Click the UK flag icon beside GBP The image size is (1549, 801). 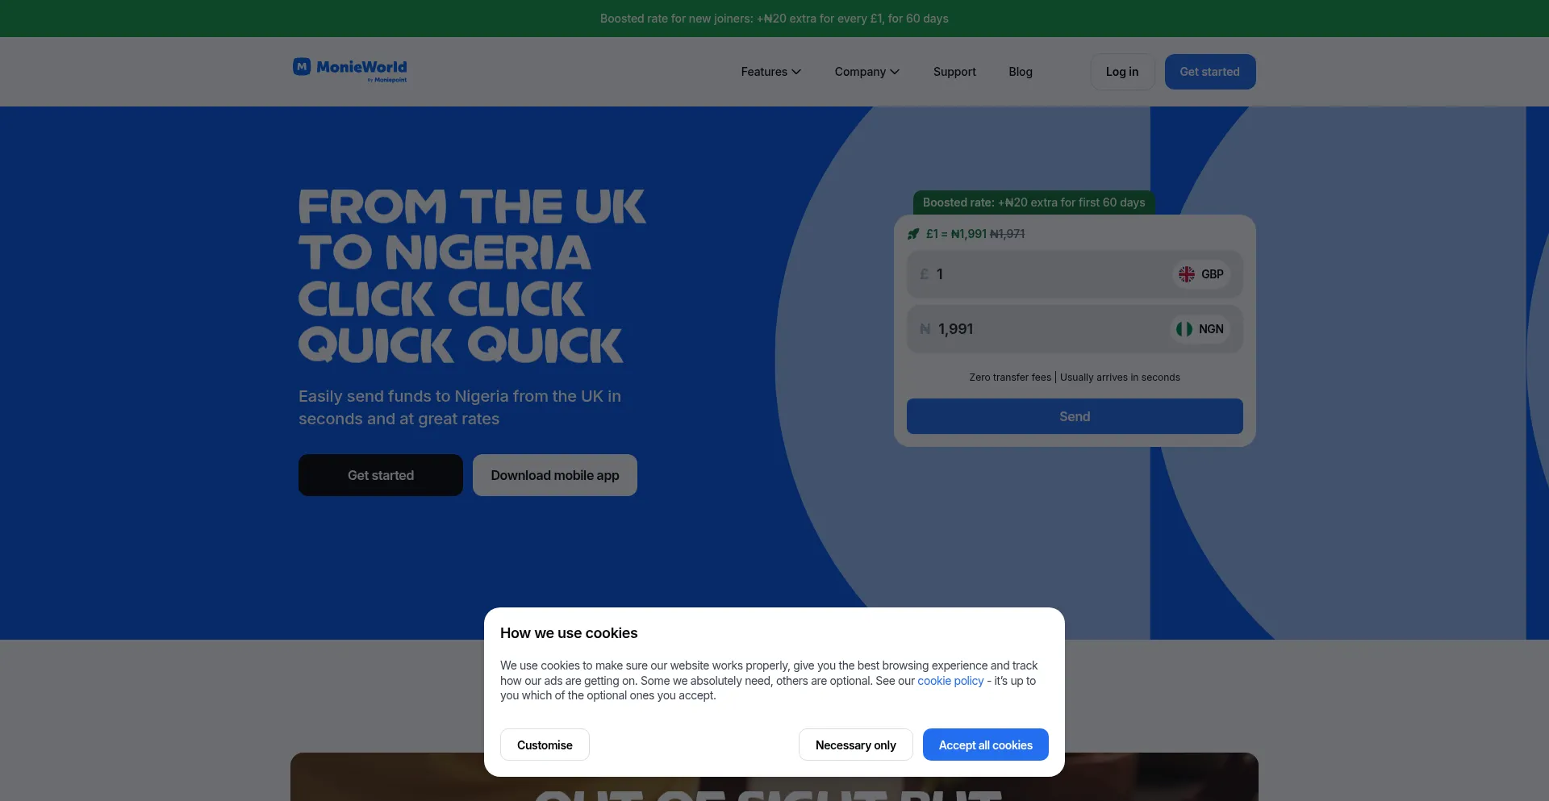click(x=1187, y=274)
